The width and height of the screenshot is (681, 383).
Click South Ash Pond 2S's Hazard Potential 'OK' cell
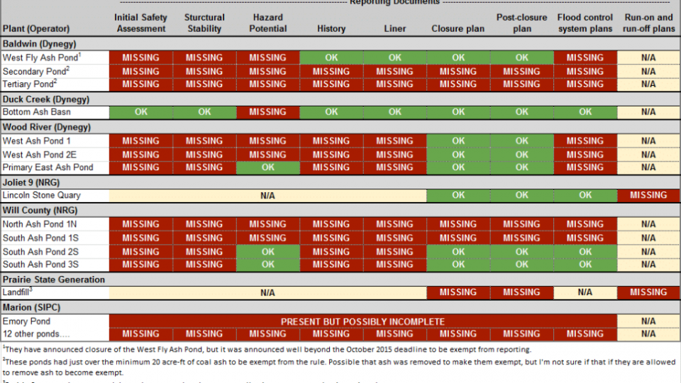267,252
